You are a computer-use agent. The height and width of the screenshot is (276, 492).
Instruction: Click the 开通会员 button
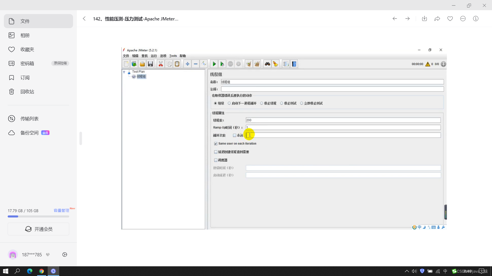[x=38, y=229]
